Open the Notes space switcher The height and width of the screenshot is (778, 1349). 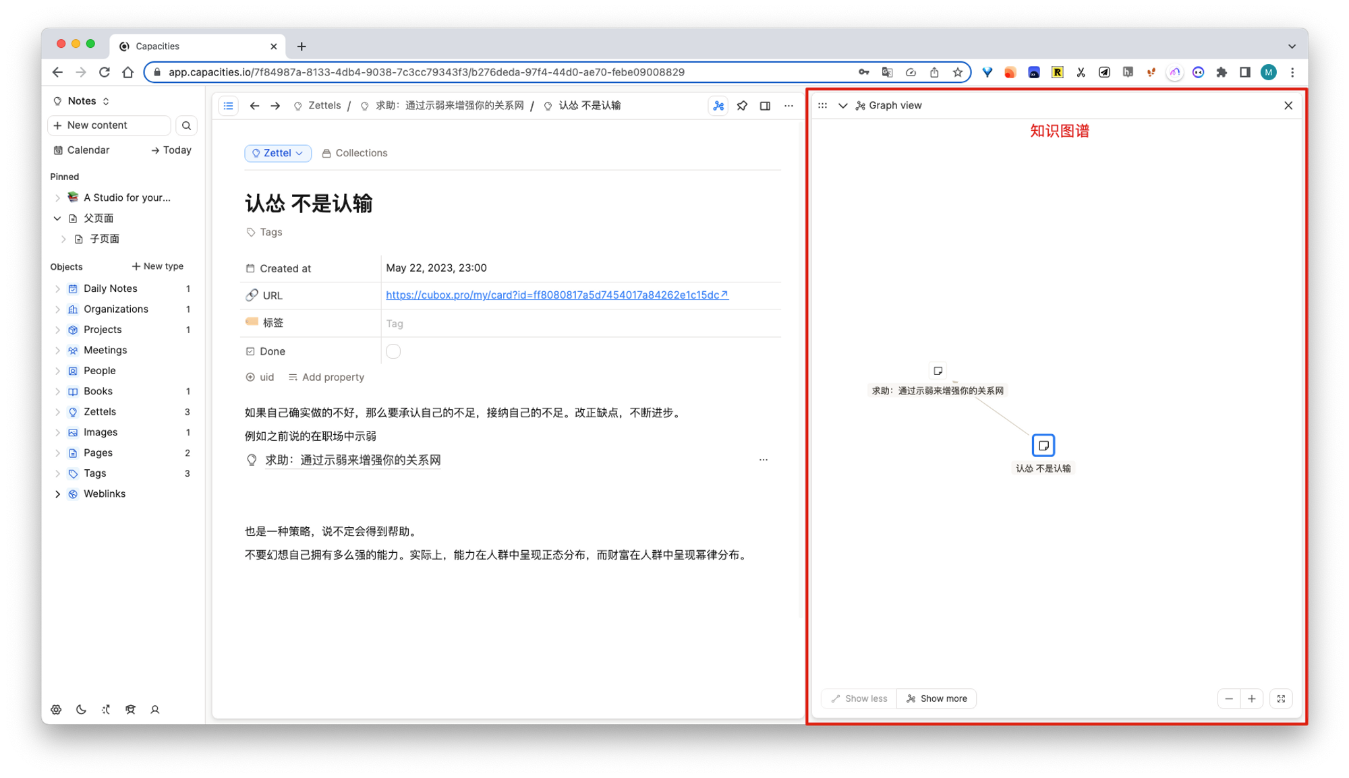tap(82, 101)
